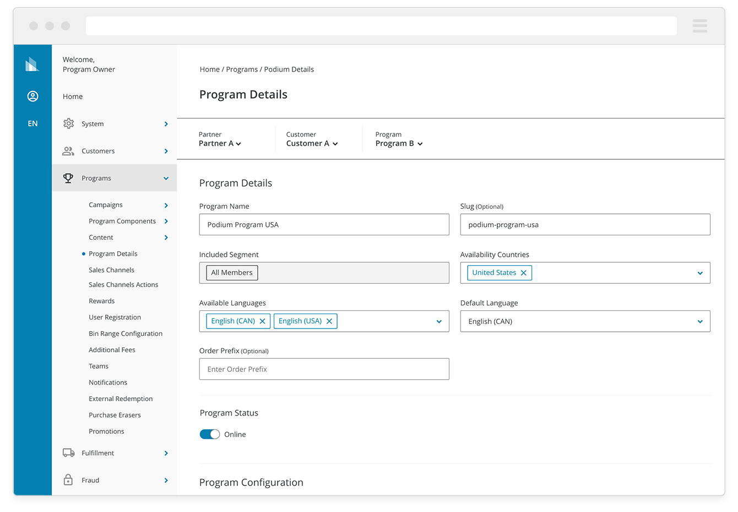Viewport: 738px width, 512px height.
Task: Expand the Program Components submenu chevron
Action: point(166,221)
